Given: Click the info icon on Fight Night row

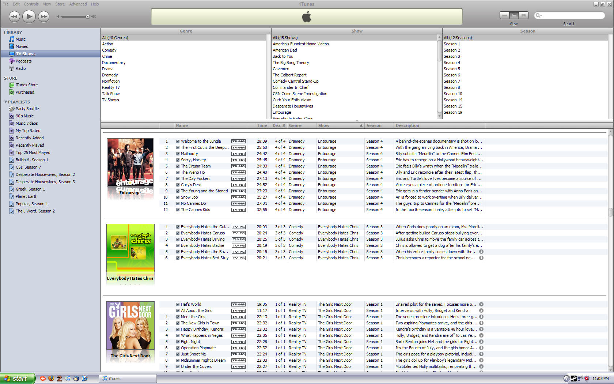Looking at the screenshot, I should [x=481, y=342].
